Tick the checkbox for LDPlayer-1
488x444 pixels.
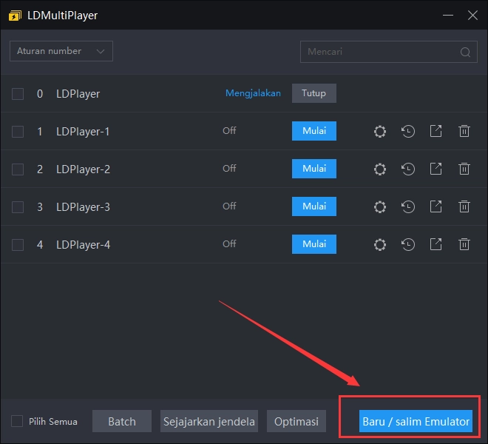[x=18, y=132]
